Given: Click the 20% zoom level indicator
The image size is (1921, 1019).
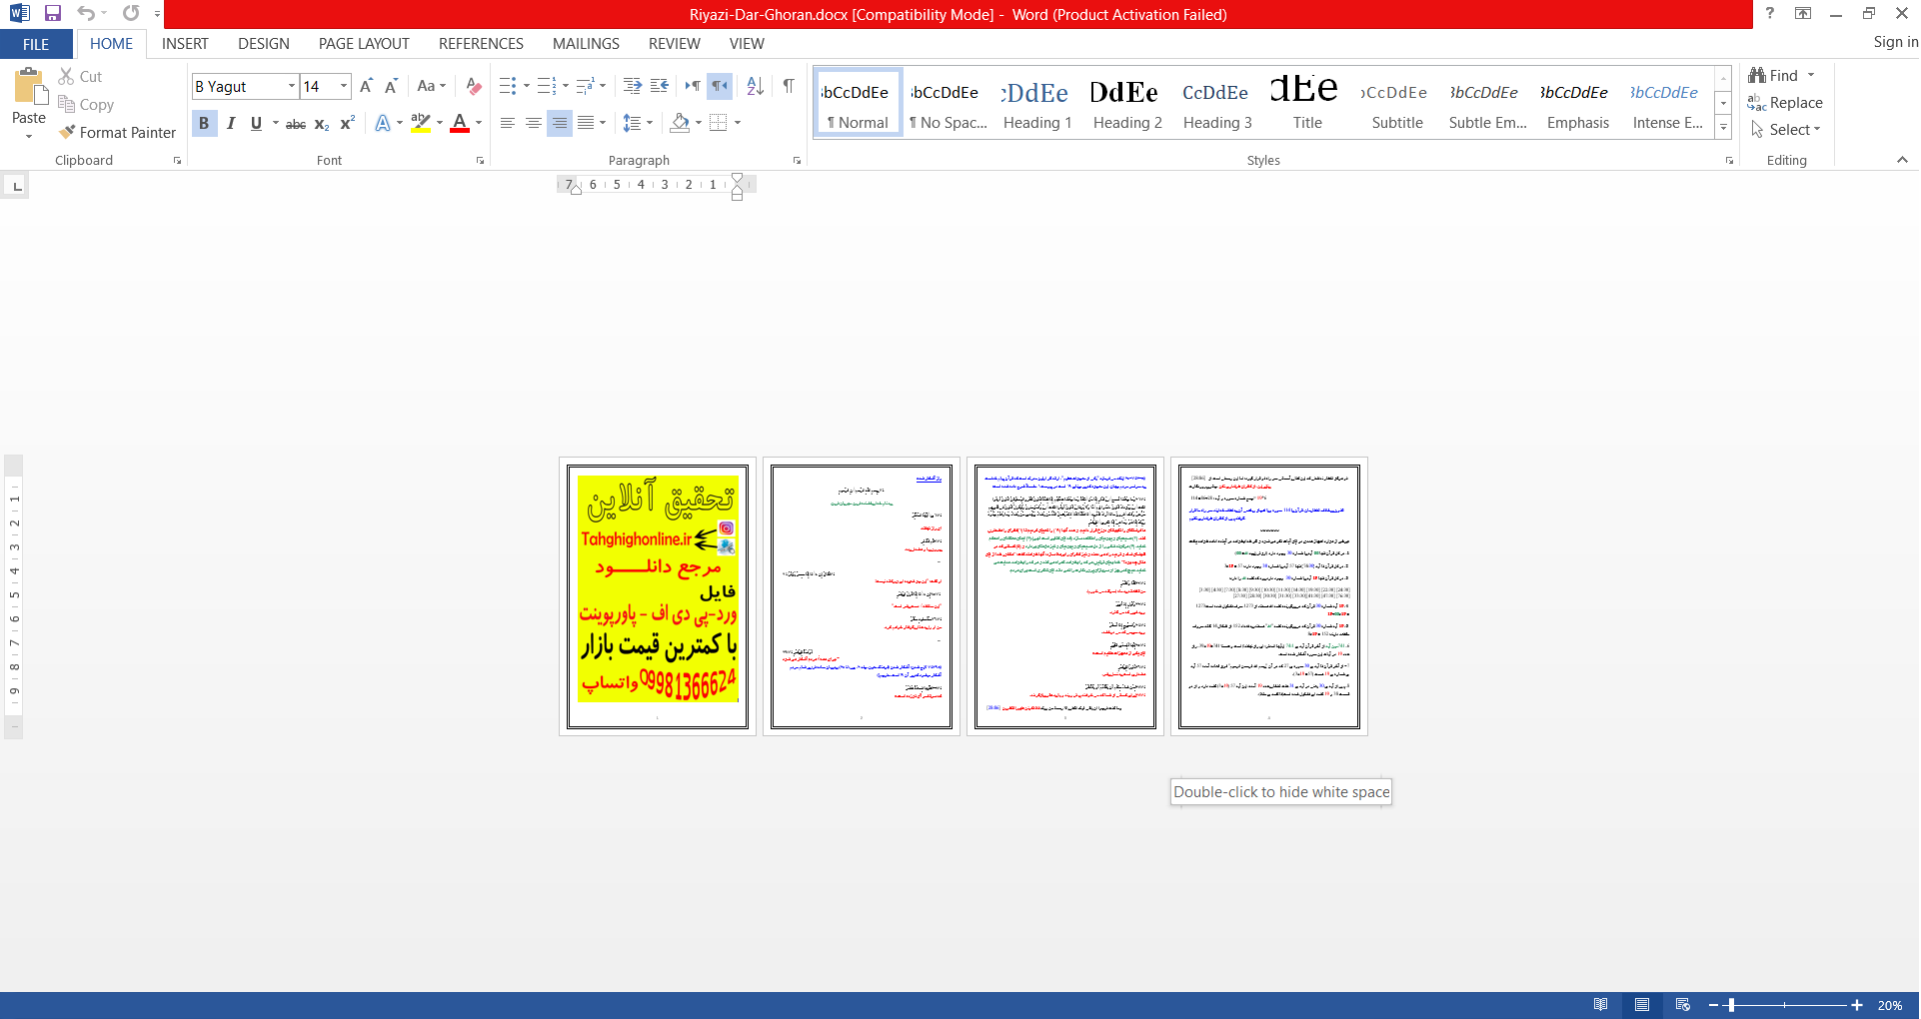Looking at the screenshot, I should pyautogui.click(x=1889, y=1006).
